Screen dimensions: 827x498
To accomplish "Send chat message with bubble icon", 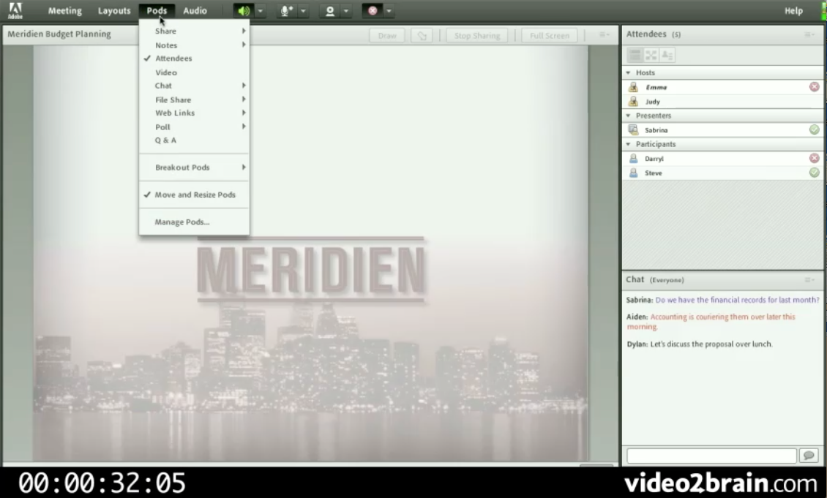I will (x=809, y=456).
